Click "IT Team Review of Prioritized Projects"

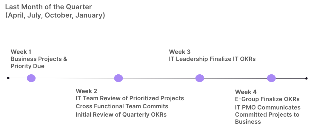click(130, 98)
